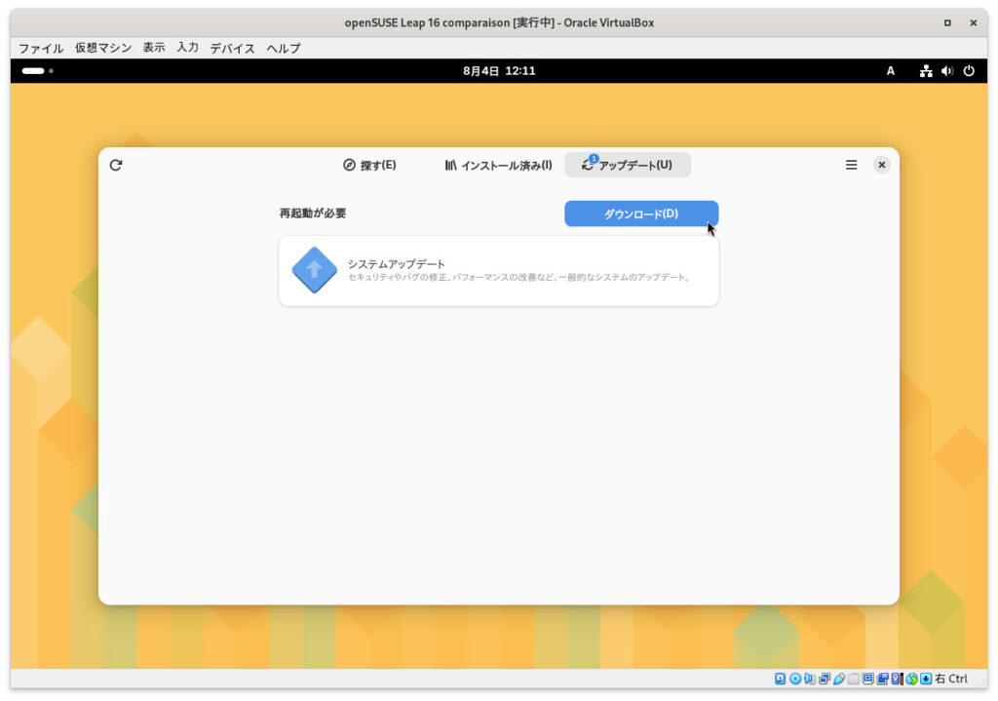Click the virtualization V CPU status icon
Image resolution: width=998 pixels, height=701 pixels.
898,679
